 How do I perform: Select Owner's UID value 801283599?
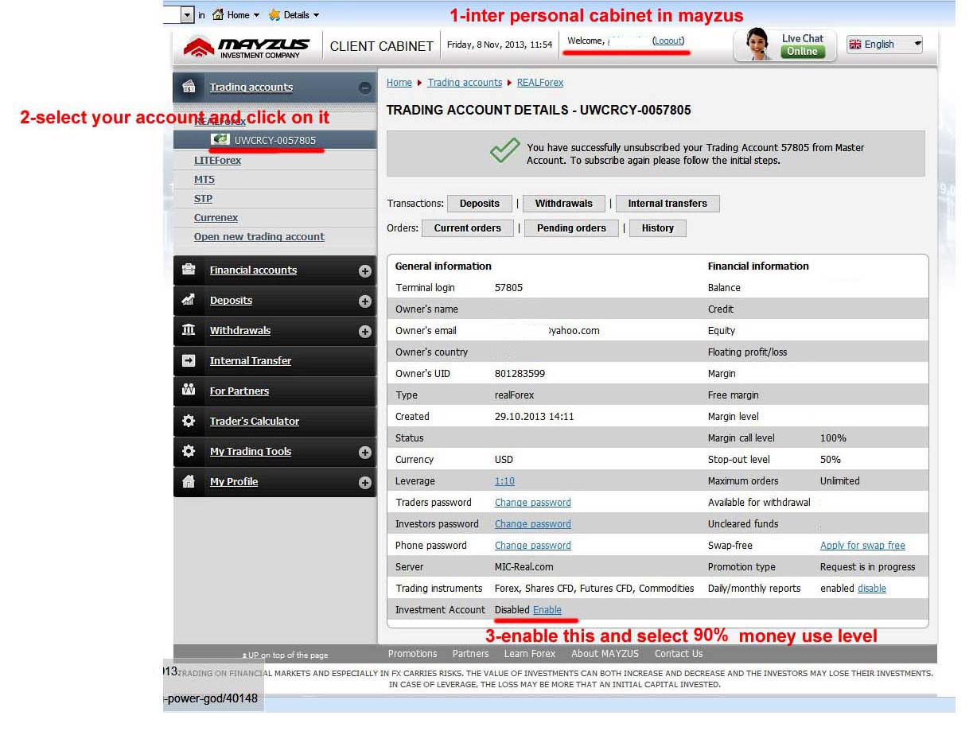coord(520,374)
